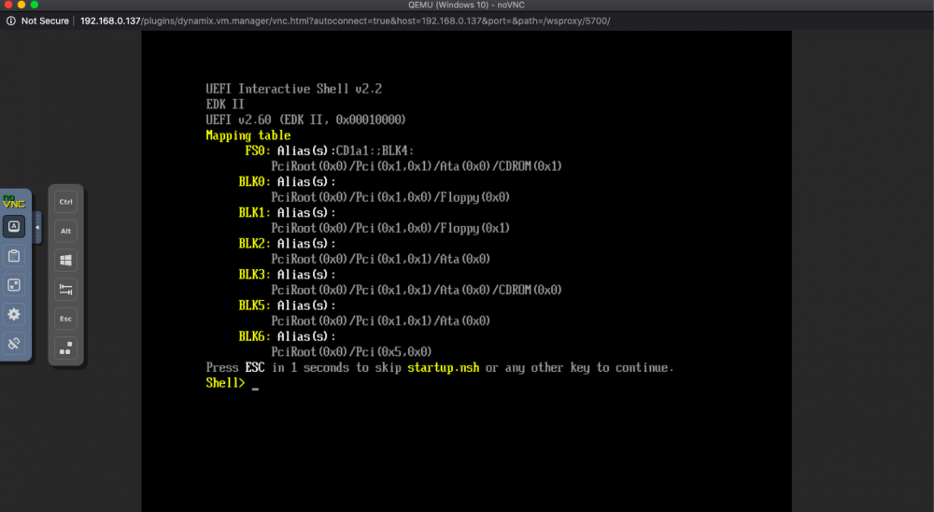Click the BLK3: label
The image size is (934, 512).
pos(254,275)
